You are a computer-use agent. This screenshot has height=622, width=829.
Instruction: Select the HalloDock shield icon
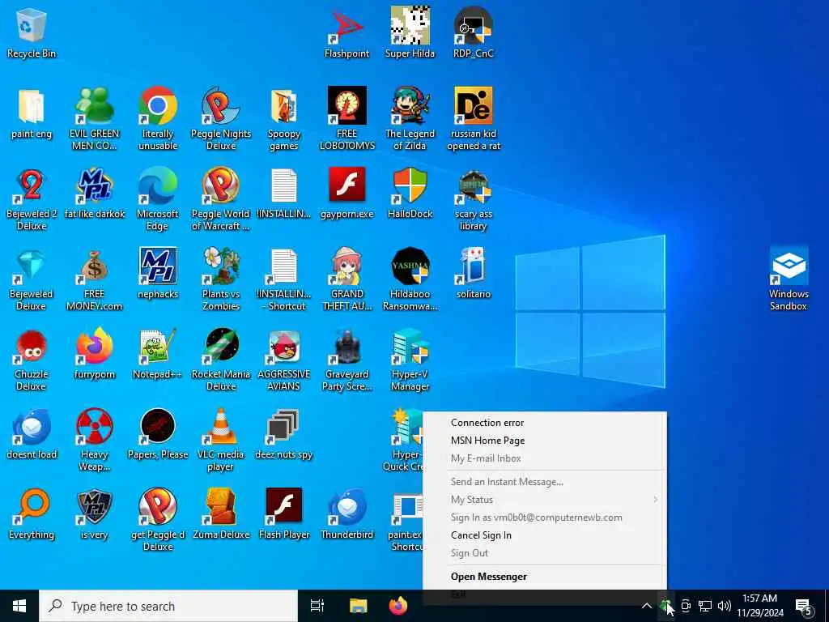click(x=410, y=194)
